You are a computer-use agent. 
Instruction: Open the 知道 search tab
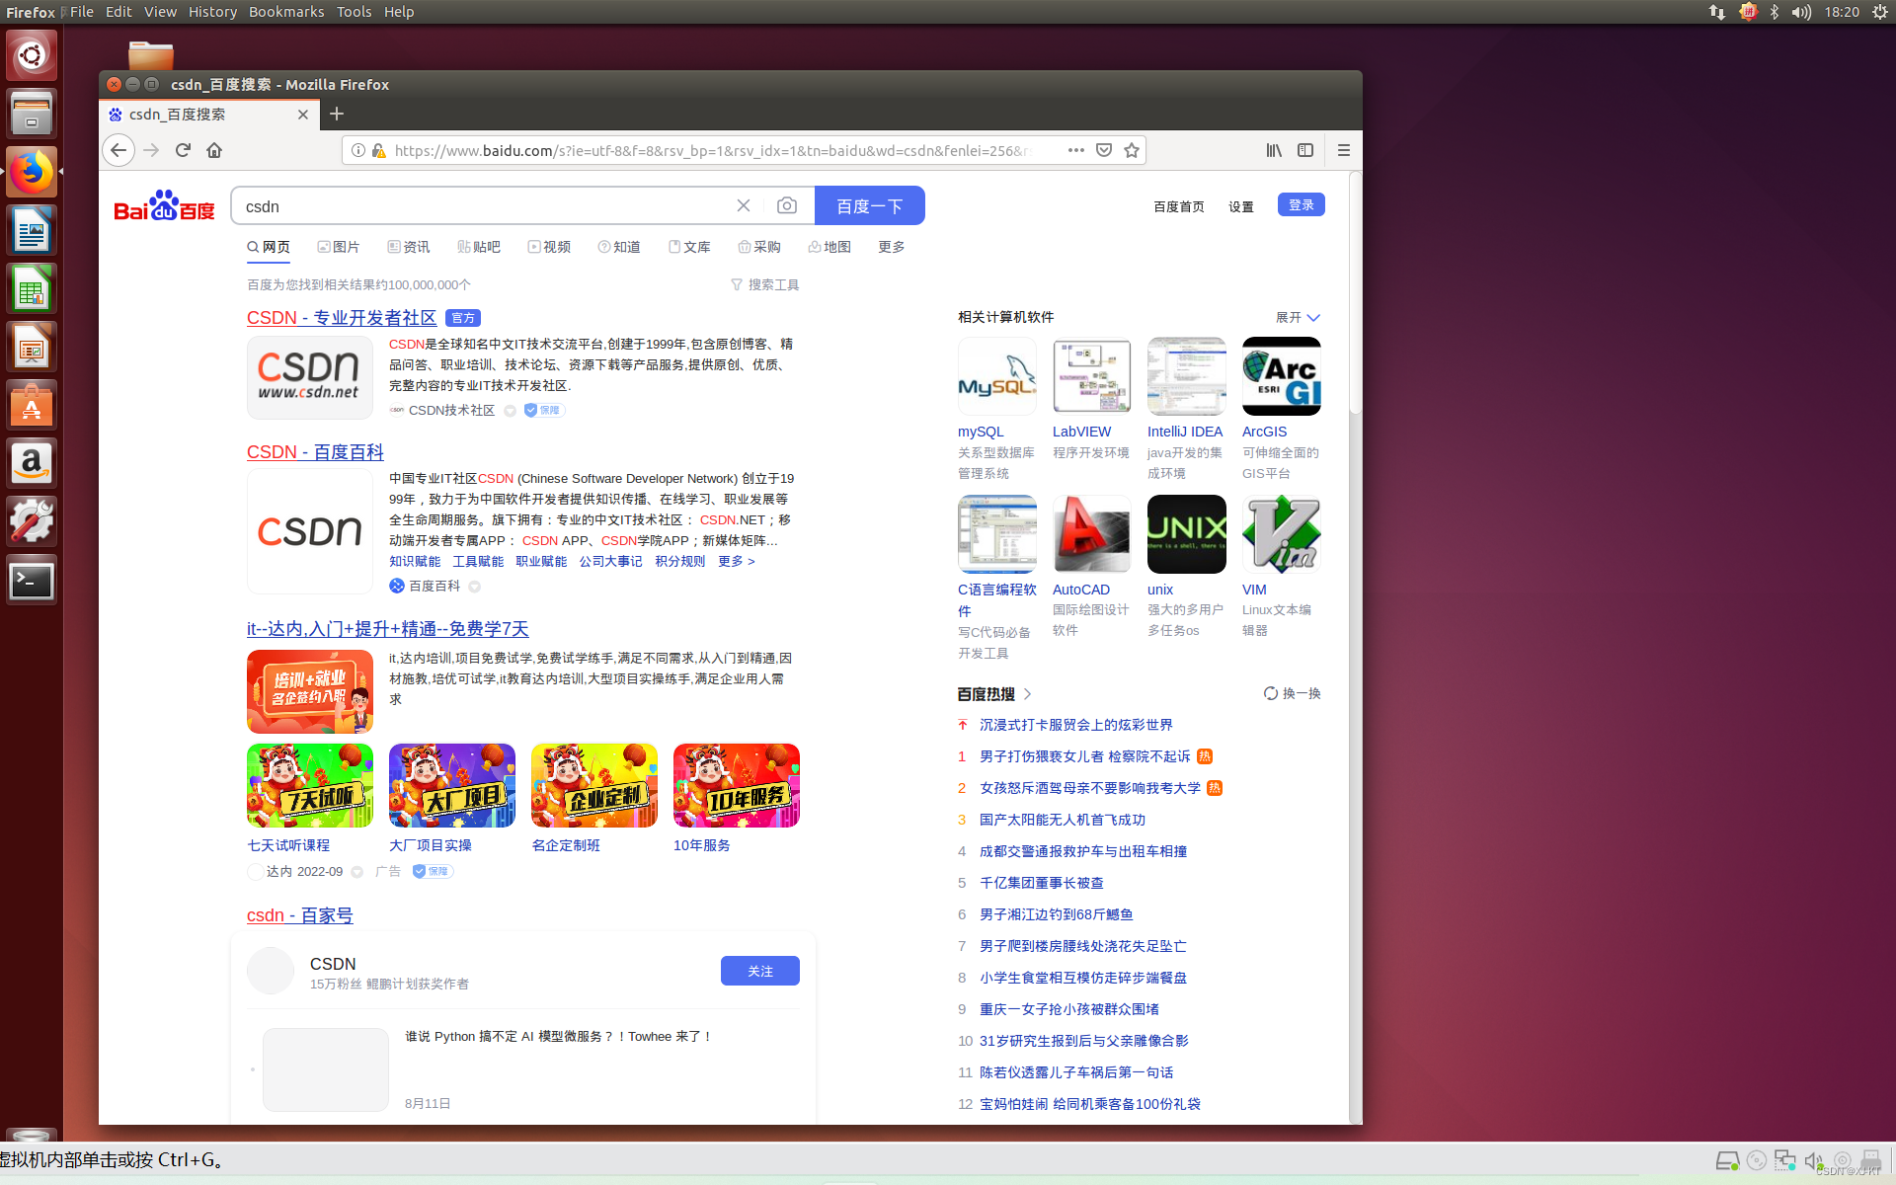pos(619,247)
